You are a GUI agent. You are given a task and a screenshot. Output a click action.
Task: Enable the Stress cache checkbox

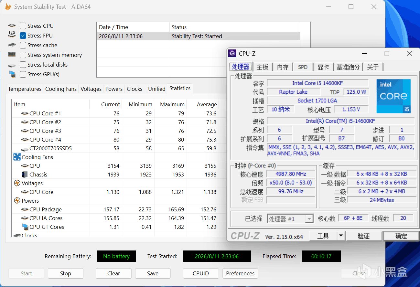pos(23,45)
